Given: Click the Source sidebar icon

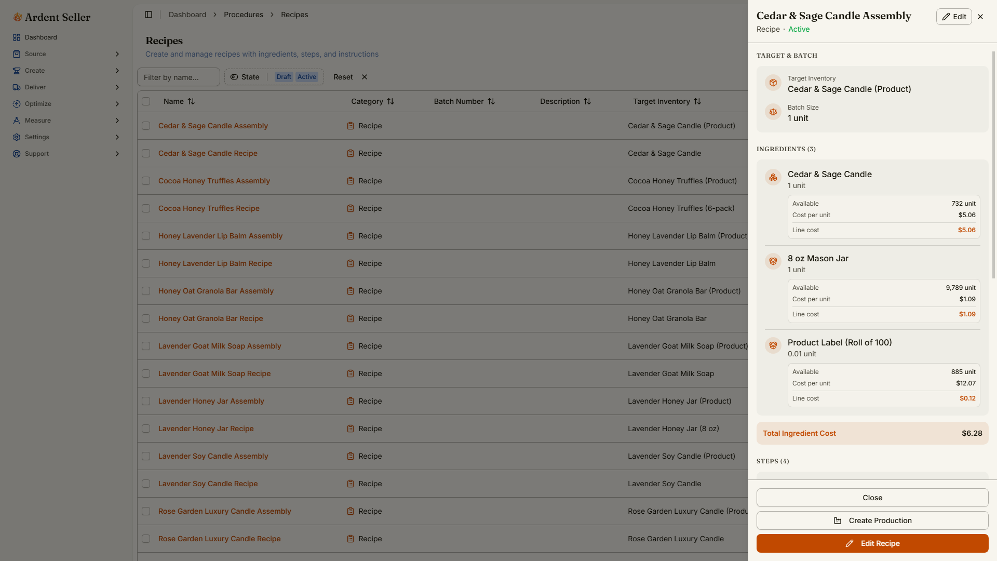Looking at the screenshot, I should [17, 54].
